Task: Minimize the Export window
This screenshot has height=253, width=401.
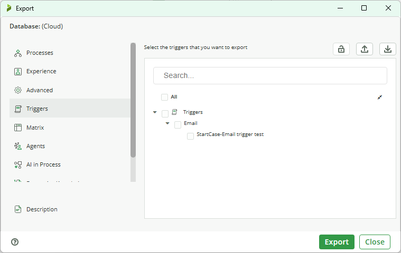Action: (340, 8)
